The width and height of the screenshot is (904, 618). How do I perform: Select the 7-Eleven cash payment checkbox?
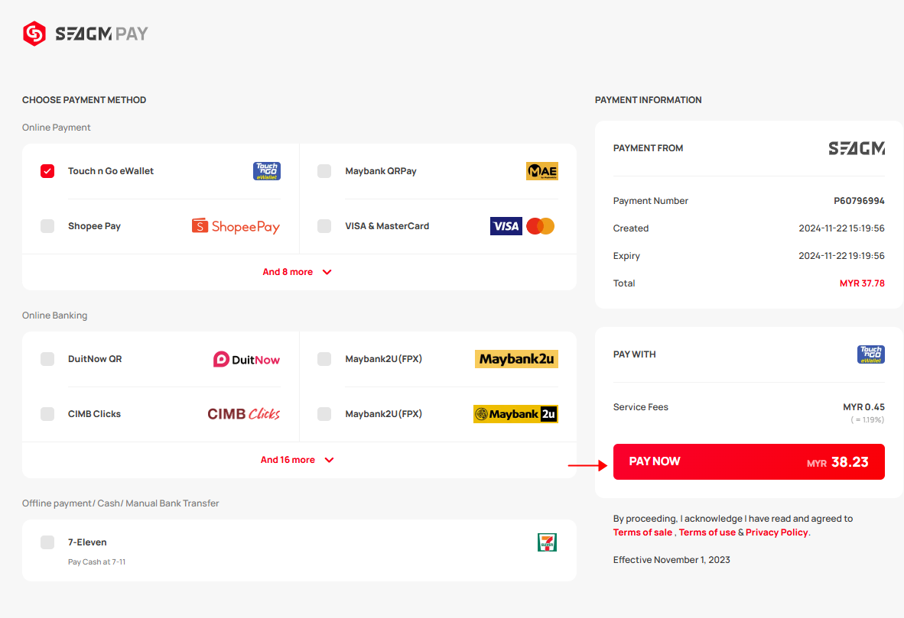pyautogui.click(x=47, y=542)
